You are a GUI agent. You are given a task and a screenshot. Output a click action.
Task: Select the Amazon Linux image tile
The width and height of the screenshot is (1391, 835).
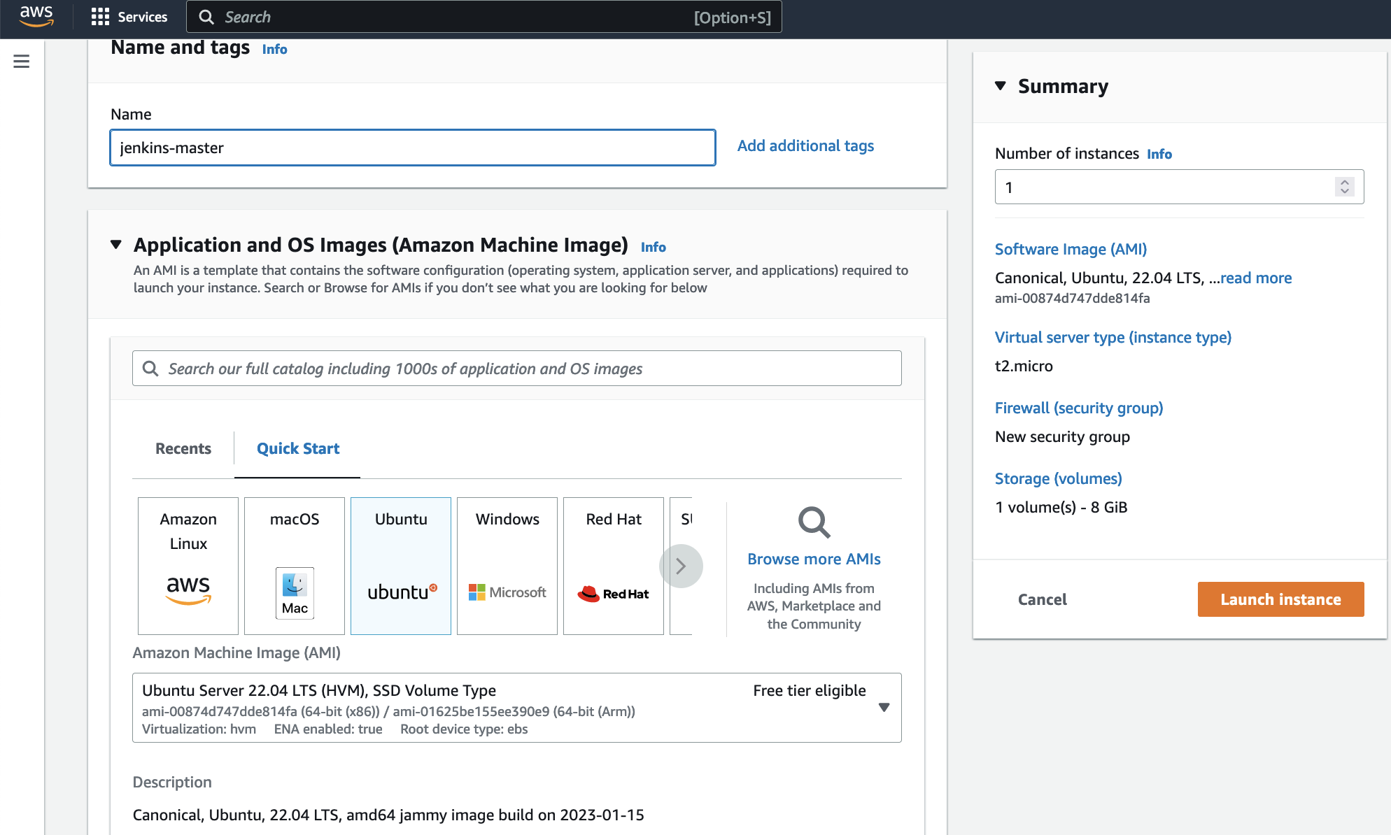188,566
